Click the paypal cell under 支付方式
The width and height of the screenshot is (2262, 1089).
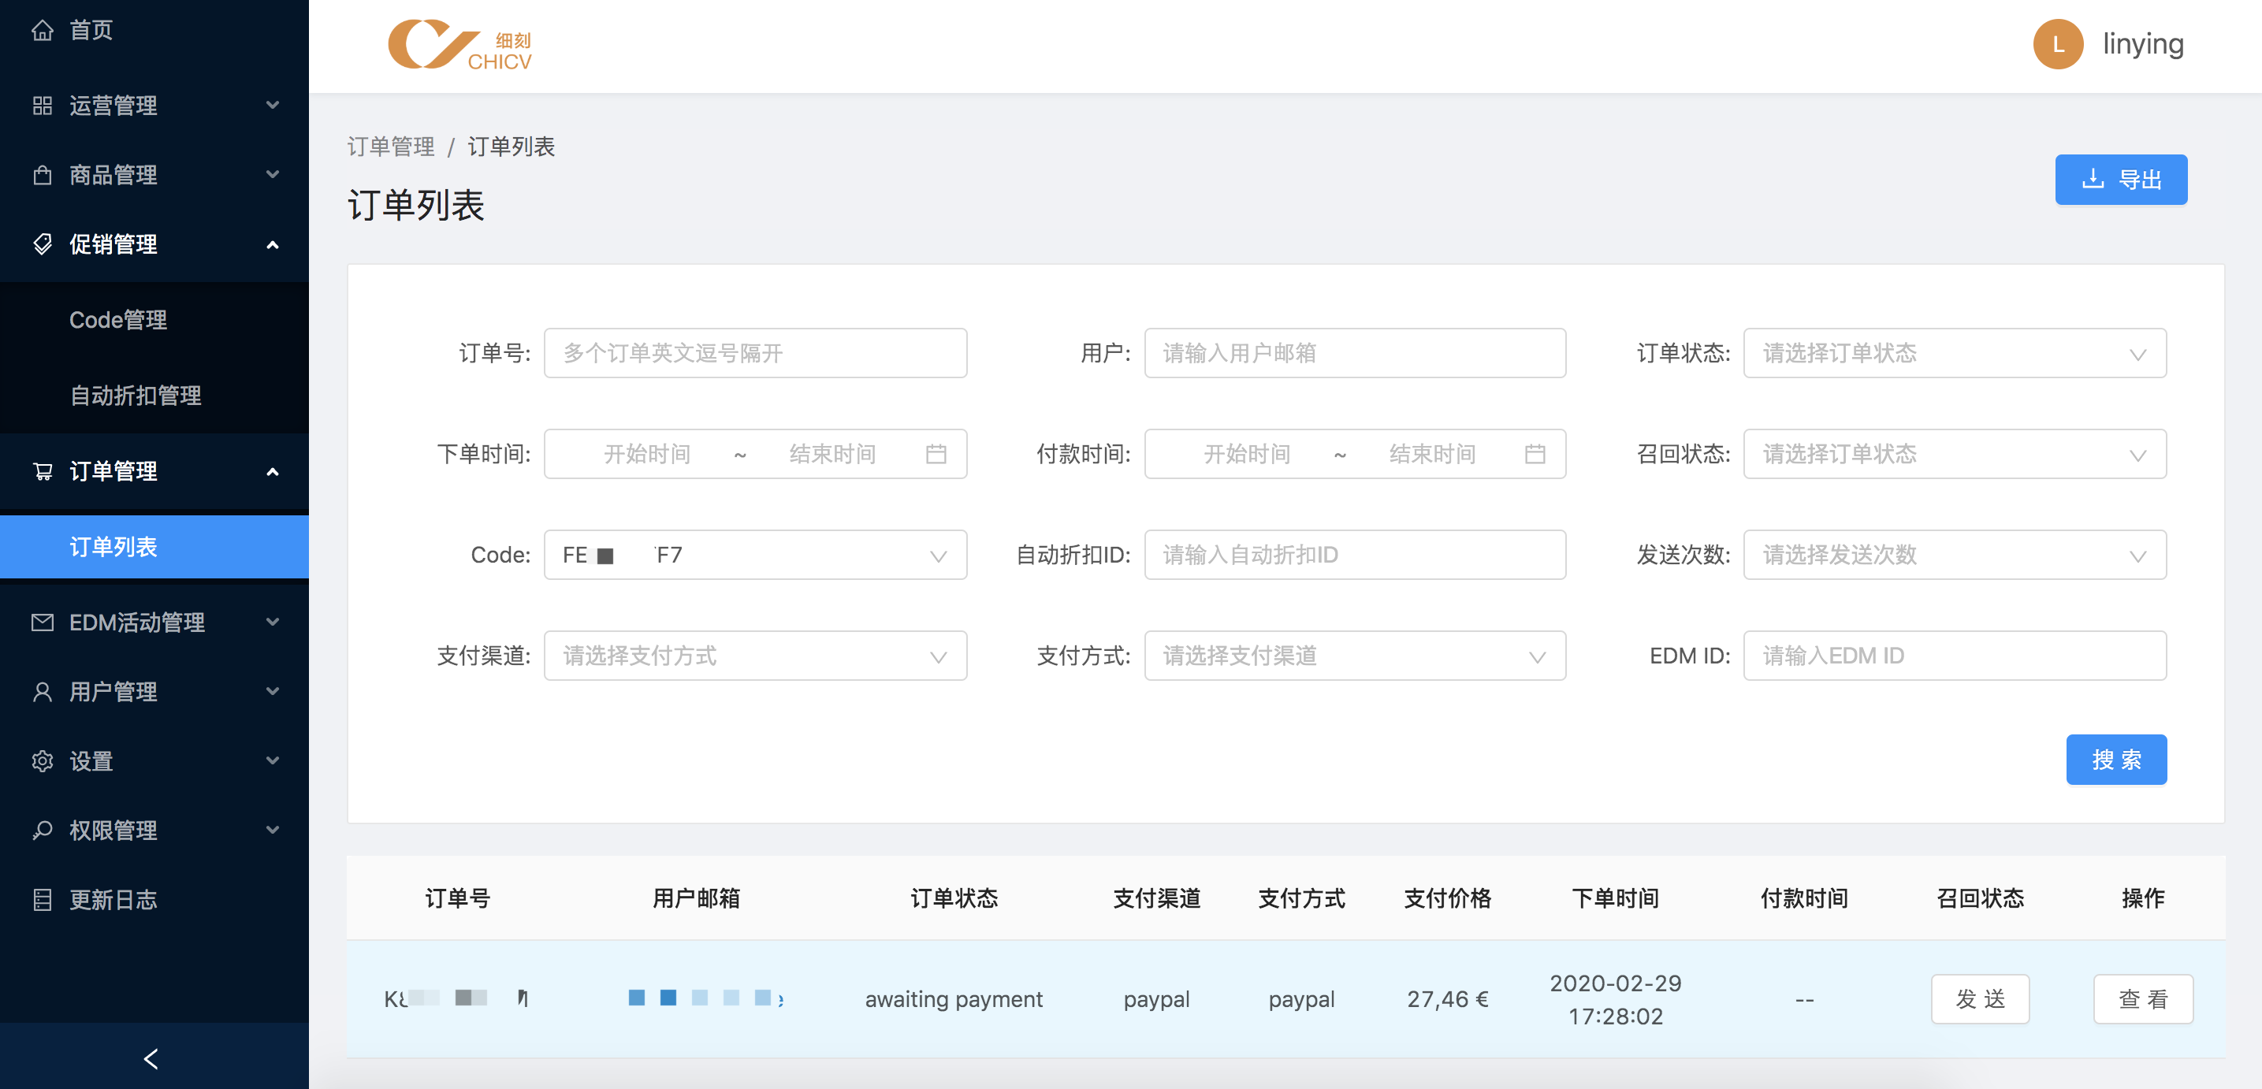coord(1301,999)
